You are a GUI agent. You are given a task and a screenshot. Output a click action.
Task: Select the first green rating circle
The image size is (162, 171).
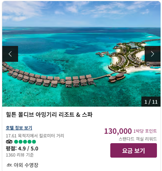coord(16,142)
